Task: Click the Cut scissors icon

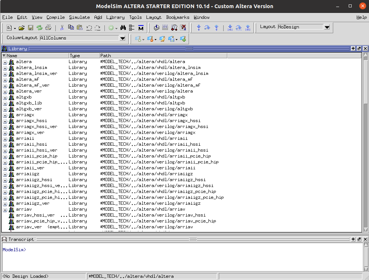Action: pos(62,28)
